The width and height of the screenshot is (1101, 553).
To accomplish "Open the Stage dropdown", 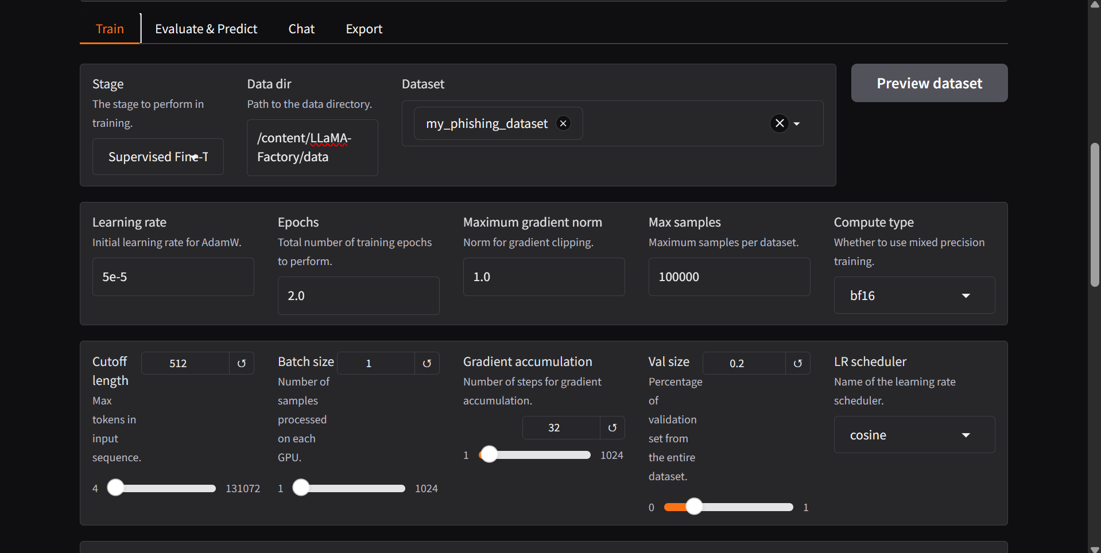I will click(158, 157).
